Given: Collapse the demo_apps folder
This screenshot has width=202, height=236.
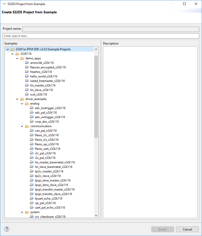Looking at the screenshot, I should [17, 58].
